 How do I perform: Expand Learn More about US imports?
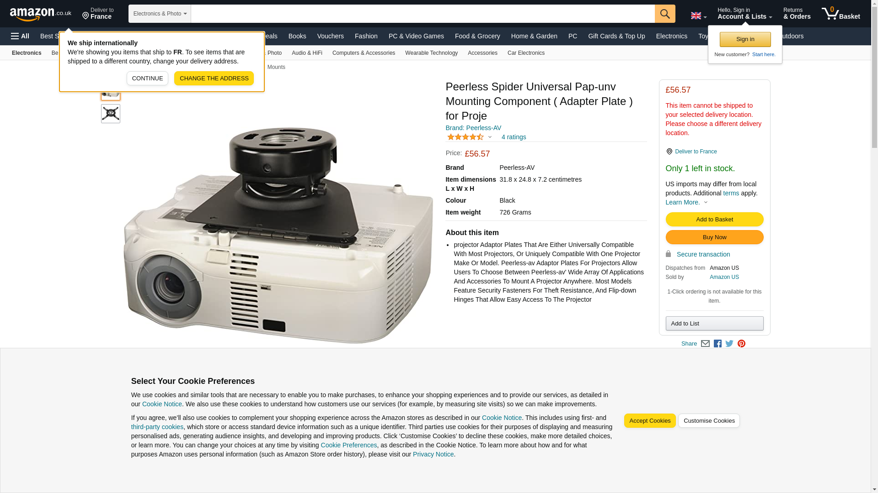pyautogui.click(x=686, y=202)
